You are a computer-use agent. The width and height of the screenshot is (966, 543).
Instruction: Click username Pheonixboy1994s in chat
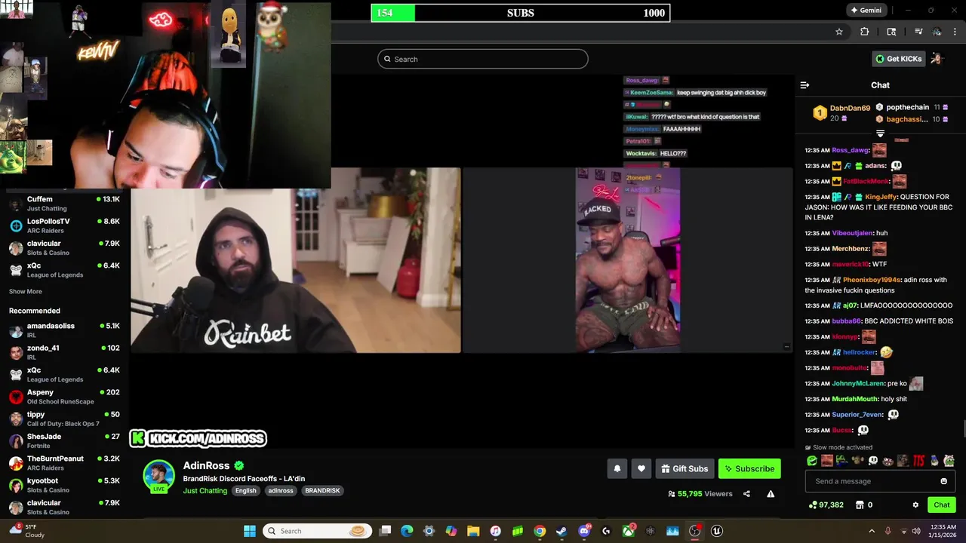click(x=872, y=280)
